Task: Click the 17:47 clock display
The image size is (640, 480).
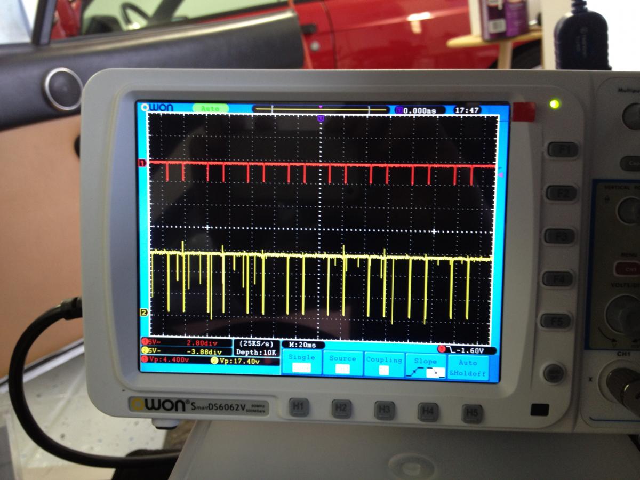Action: click(x=467, y=110)
